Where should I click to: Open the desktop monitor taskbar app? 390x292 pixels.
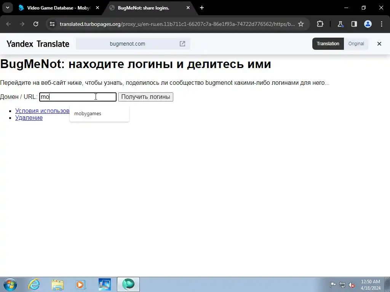click(x=104, y=284)
